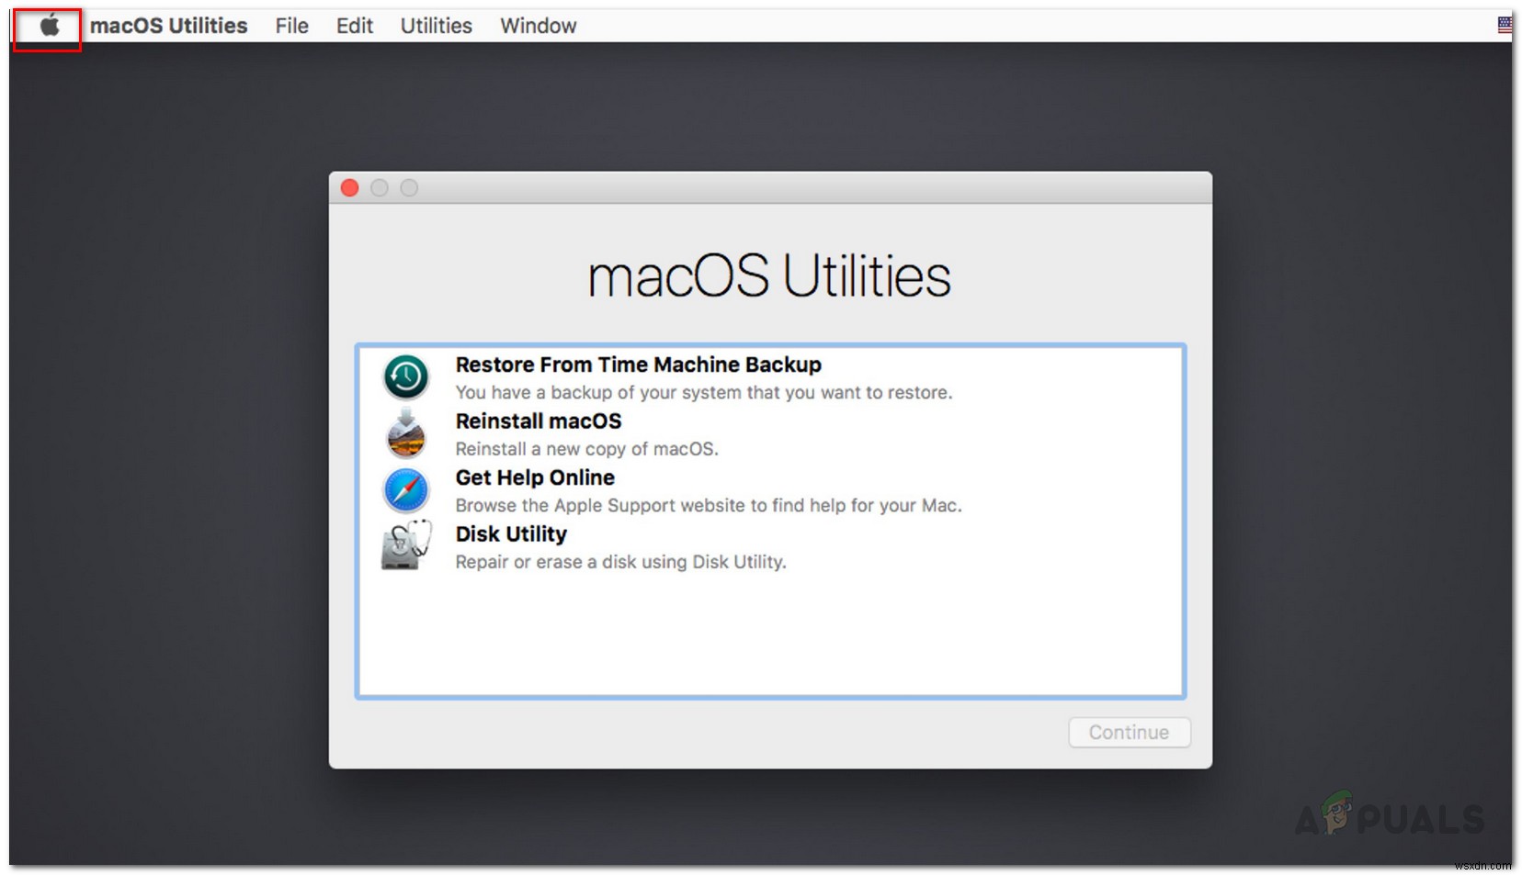Click the yellow minimize window icon
Image resolution: width=1522 pixels, height=875 pixels.
pos(379,187)
